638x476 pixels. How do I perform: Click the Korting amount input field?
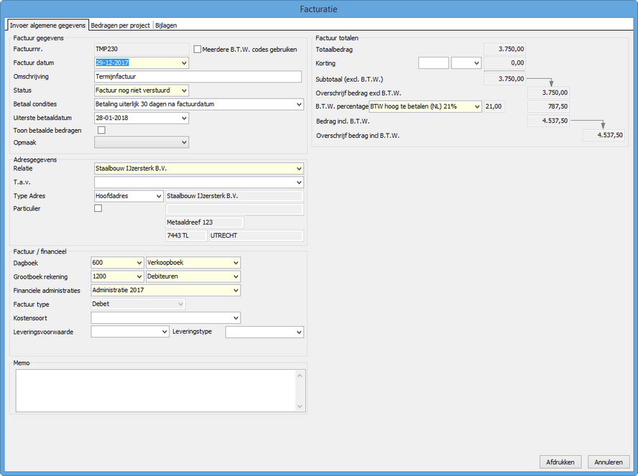pyautogui.click(x=433, y=63)
